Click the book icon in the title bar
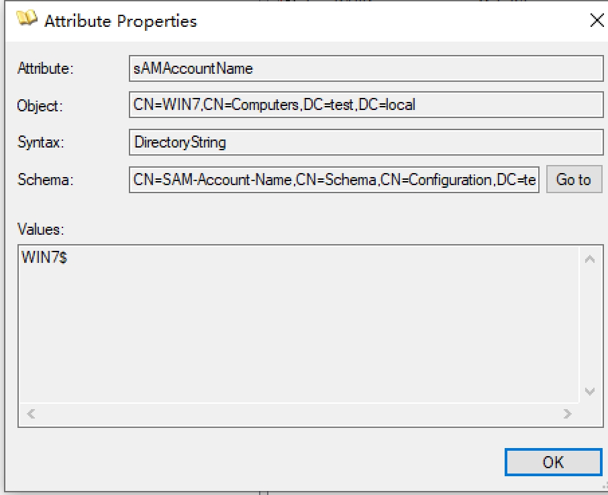 click(x=27, y=19)
